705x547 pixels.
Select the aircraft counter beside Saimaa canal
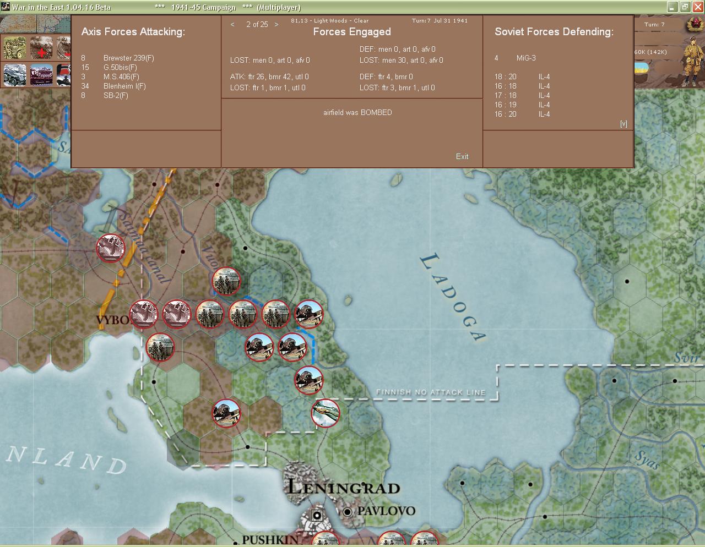pos(111,248)
